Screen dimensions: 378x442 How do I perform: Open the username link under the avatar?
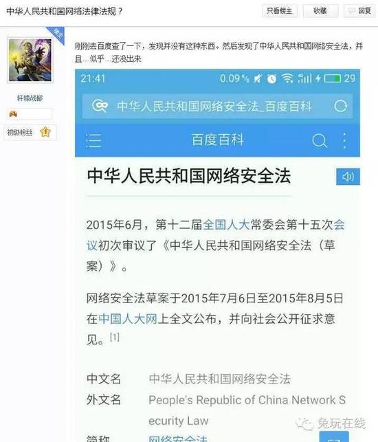[30, 98]
